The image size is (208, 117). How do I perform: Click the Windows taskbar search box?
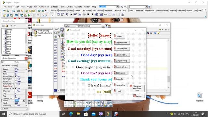point(33,114)
